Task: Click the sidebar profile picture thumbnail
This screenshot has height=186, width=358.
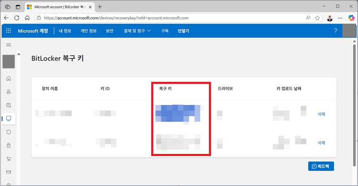Action: point(9,62)
